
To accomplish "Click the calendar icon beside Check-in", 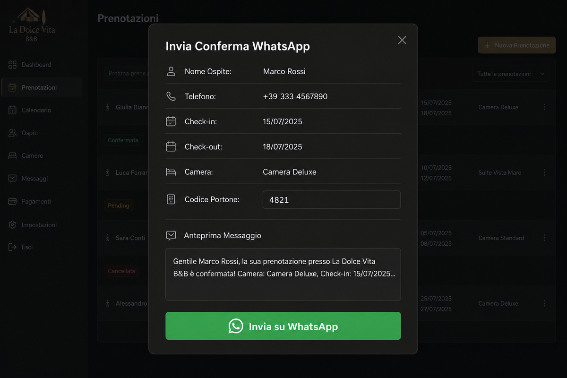I will pos(171,121).
